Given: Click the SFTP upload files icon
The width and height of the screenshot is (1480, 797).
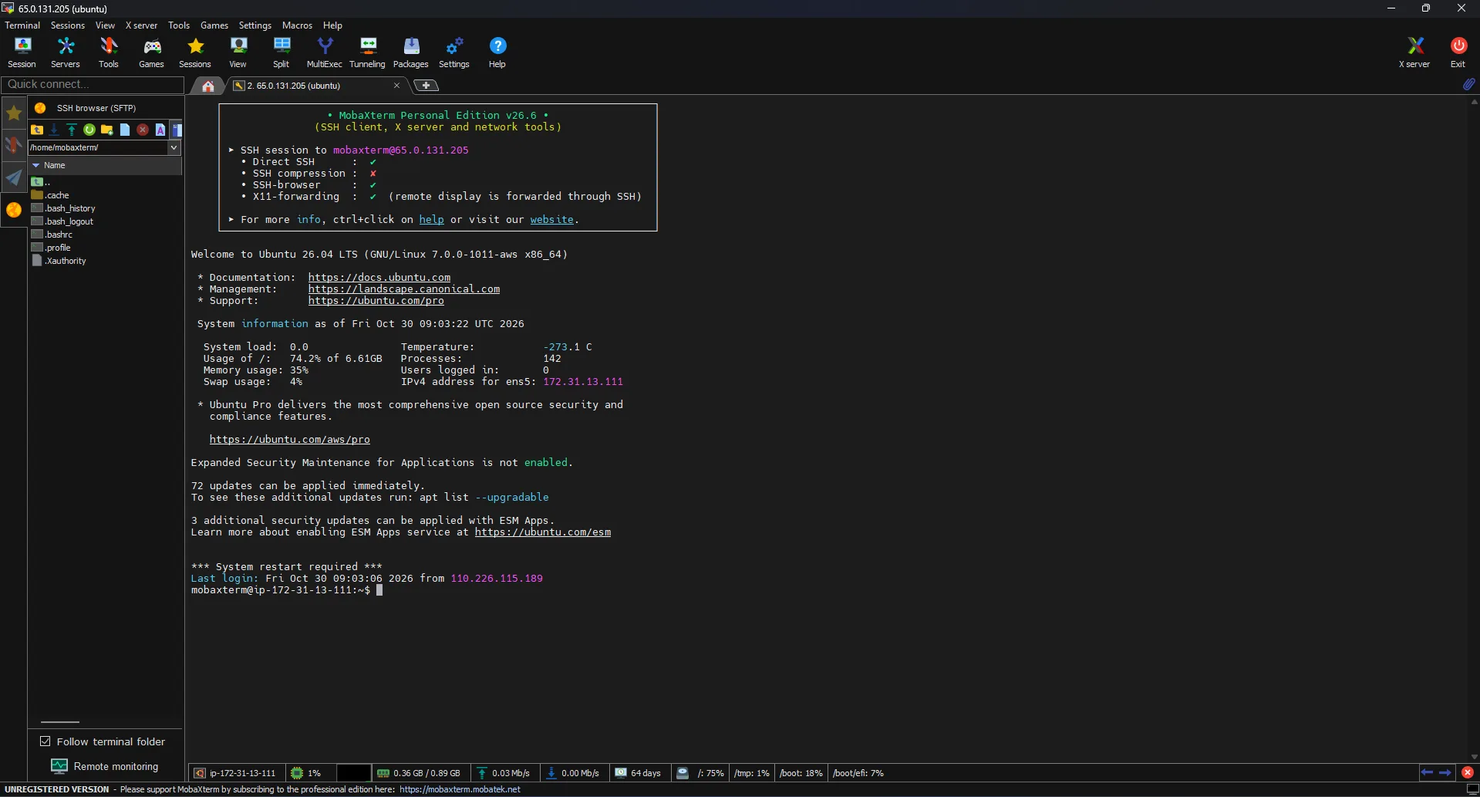Looking at the screenshot, I should [x=72, y=130].
